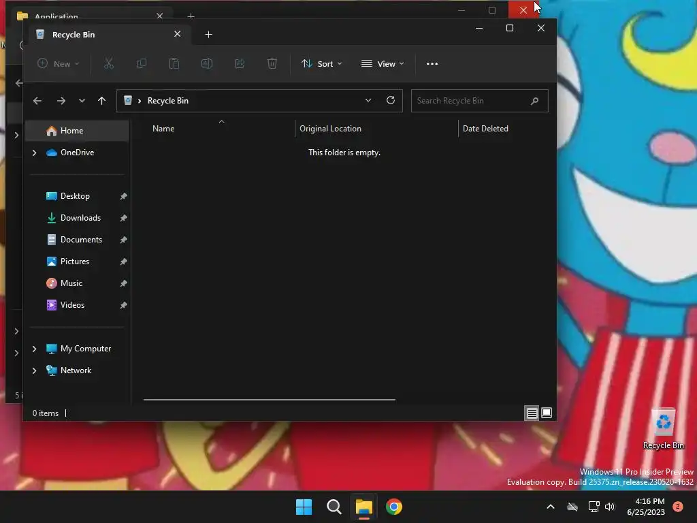This screenshot has width=697, height=523.
Task: Click the search magnifier in Search Recycle Bin
Action: click(535, 101)
